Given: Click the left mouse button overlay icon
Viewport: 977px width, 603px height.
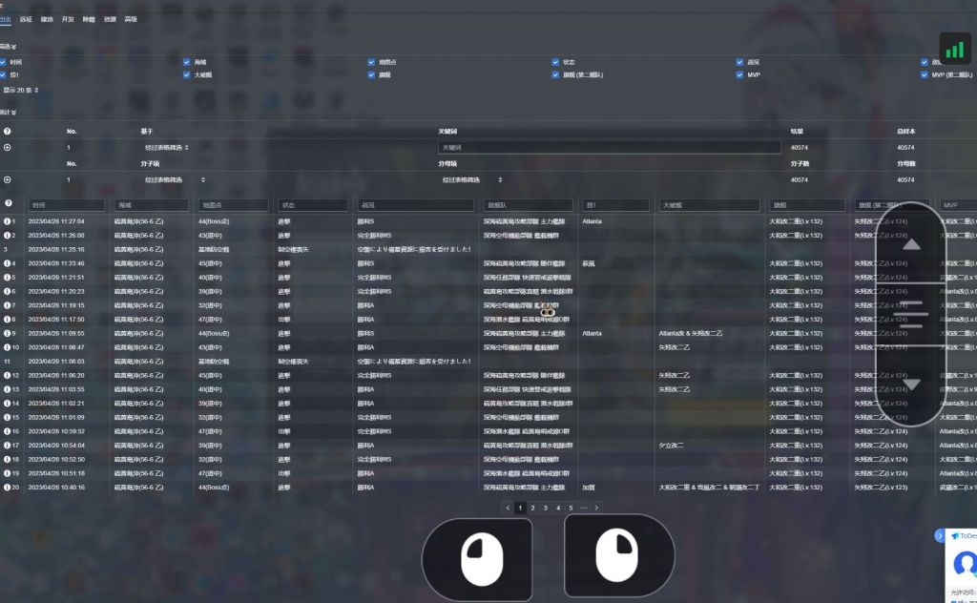Looking at the screenshot, I should [476, 557].
